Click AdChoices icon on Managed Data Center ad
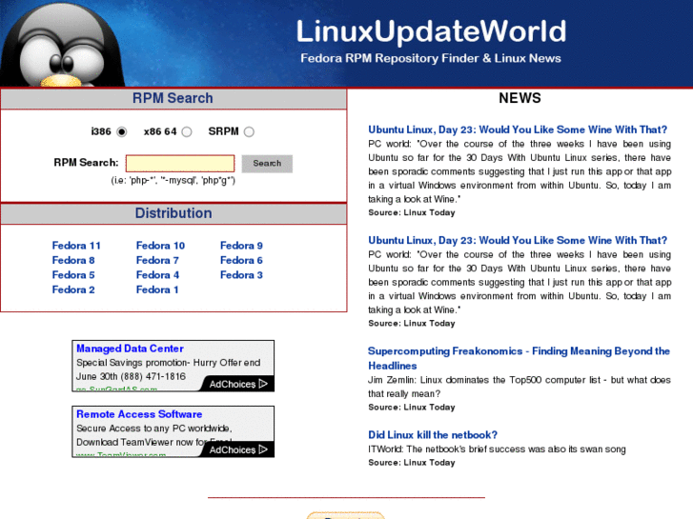Screen dimensions: 693x519 [x=263, y=384]
